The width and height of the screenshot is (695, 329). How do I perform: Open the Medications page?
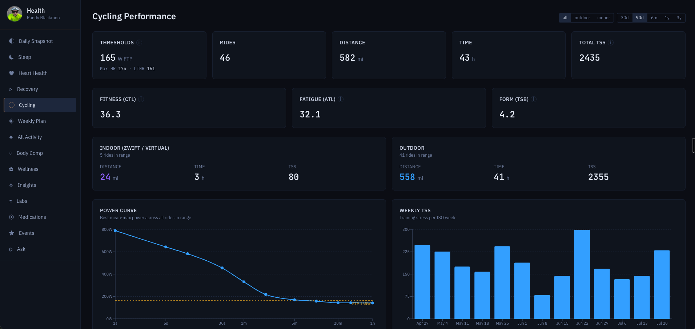tap(40, 217)
